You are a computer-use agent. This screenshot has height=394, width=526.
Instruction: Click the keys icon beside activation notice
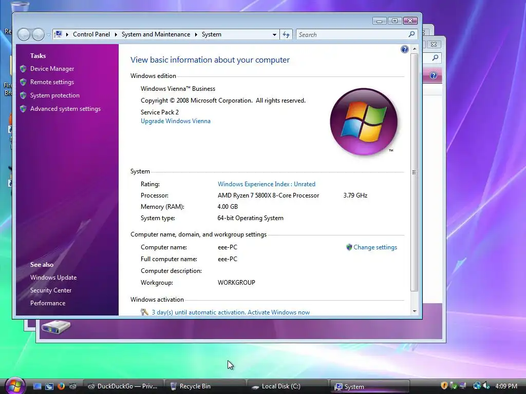pyautogui.click(x=144, y=312)
